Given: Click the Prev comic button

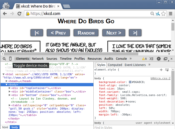Looking at the screenshot, I should (x=58, y=33).
